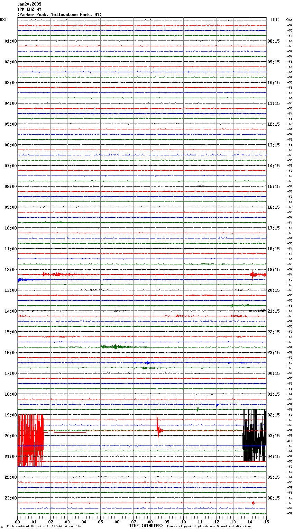This screenshot has height=531, width=294.
Task: Click the 15:15 UTC time label
Action: pos(274,187)
